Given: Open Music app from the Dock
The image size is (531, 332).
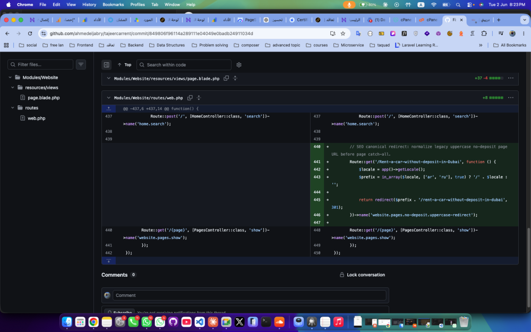Looking at the screenshot, I should (x=338, y=322).
